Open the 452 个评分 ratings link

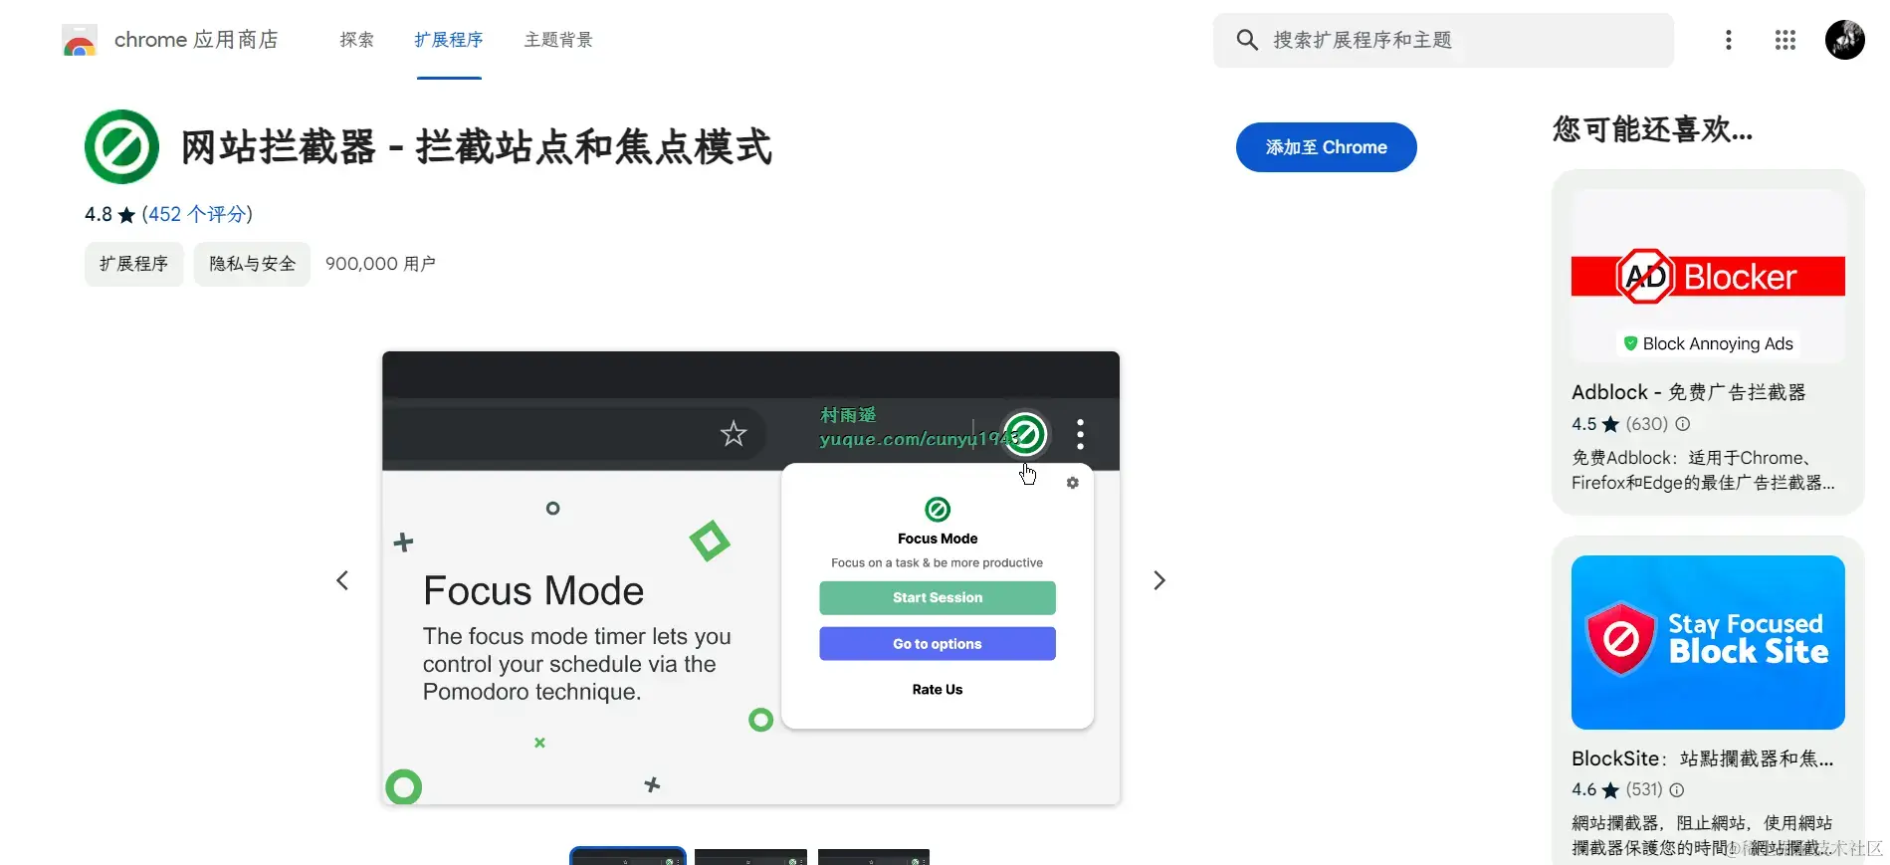pyautogui.click(x=197, y=214)
